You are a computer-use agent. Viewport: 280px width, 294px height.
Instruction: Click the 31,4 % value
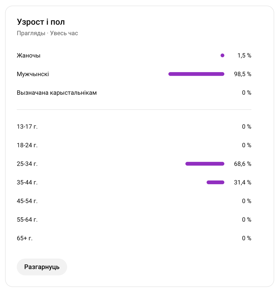tap(242, 182)
